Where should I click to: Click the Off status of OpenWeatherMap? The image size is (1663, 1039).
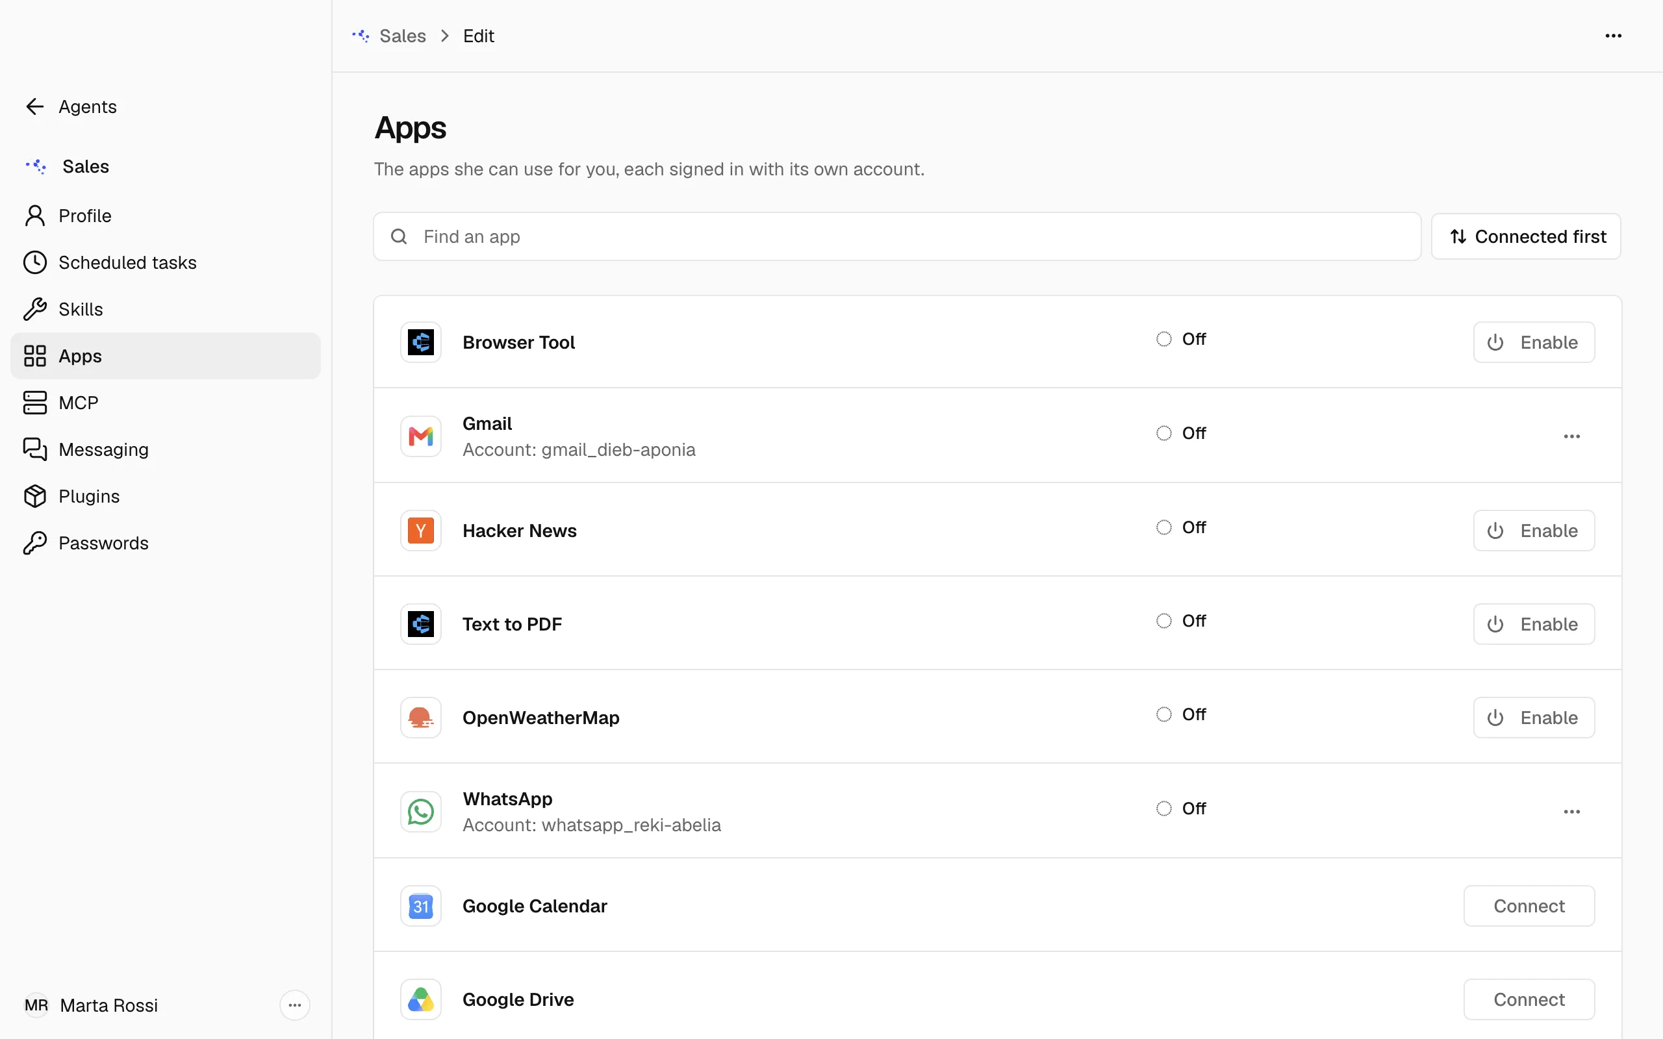click(1181, 714)
